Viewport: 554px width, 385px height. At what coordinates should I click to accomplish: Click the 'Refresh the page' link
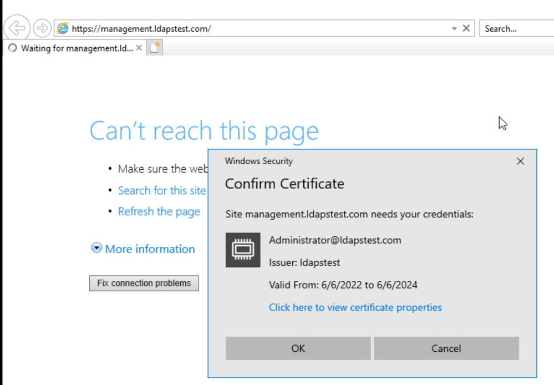click(x=159, y=211)
